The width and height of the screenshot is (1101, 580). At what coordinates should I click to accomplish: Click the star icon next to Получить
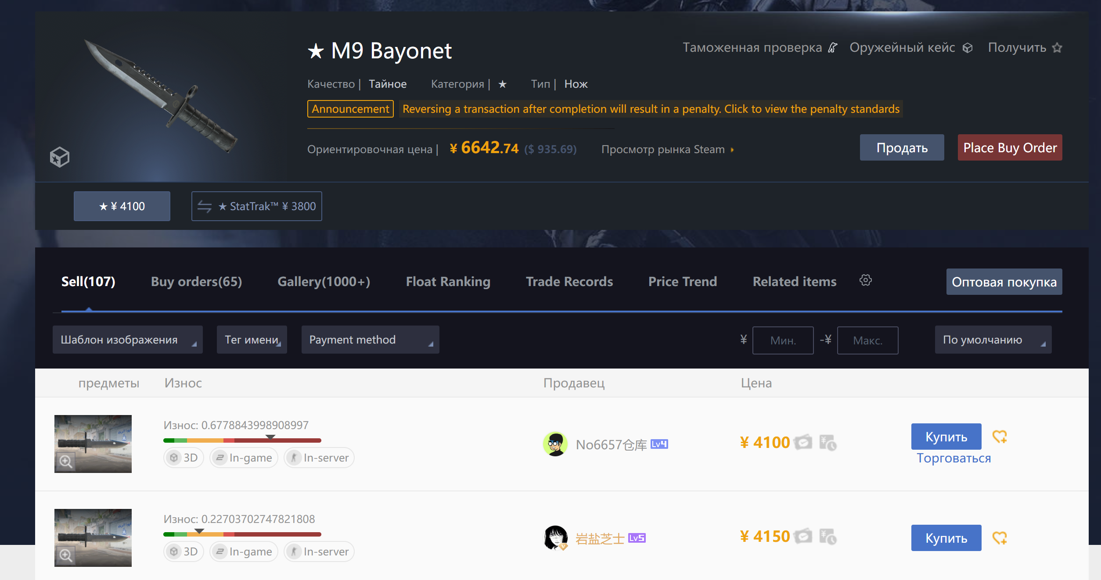(x=1057, y=47)
